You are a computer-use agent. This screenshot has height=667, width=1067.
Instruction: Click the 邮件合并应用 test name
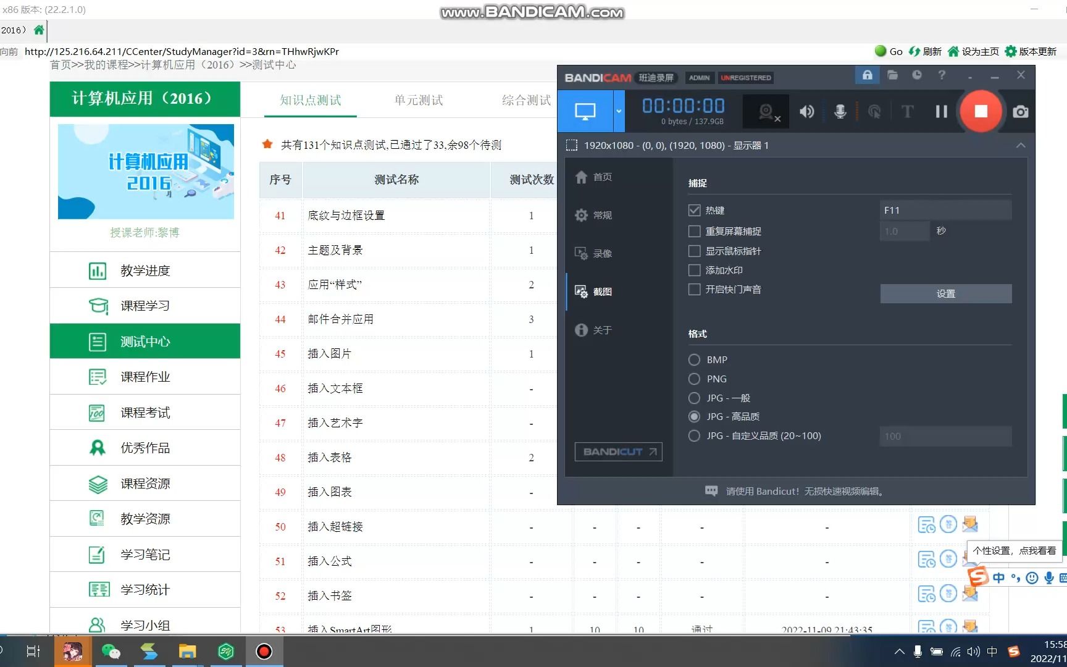click(x=341, y=319)
